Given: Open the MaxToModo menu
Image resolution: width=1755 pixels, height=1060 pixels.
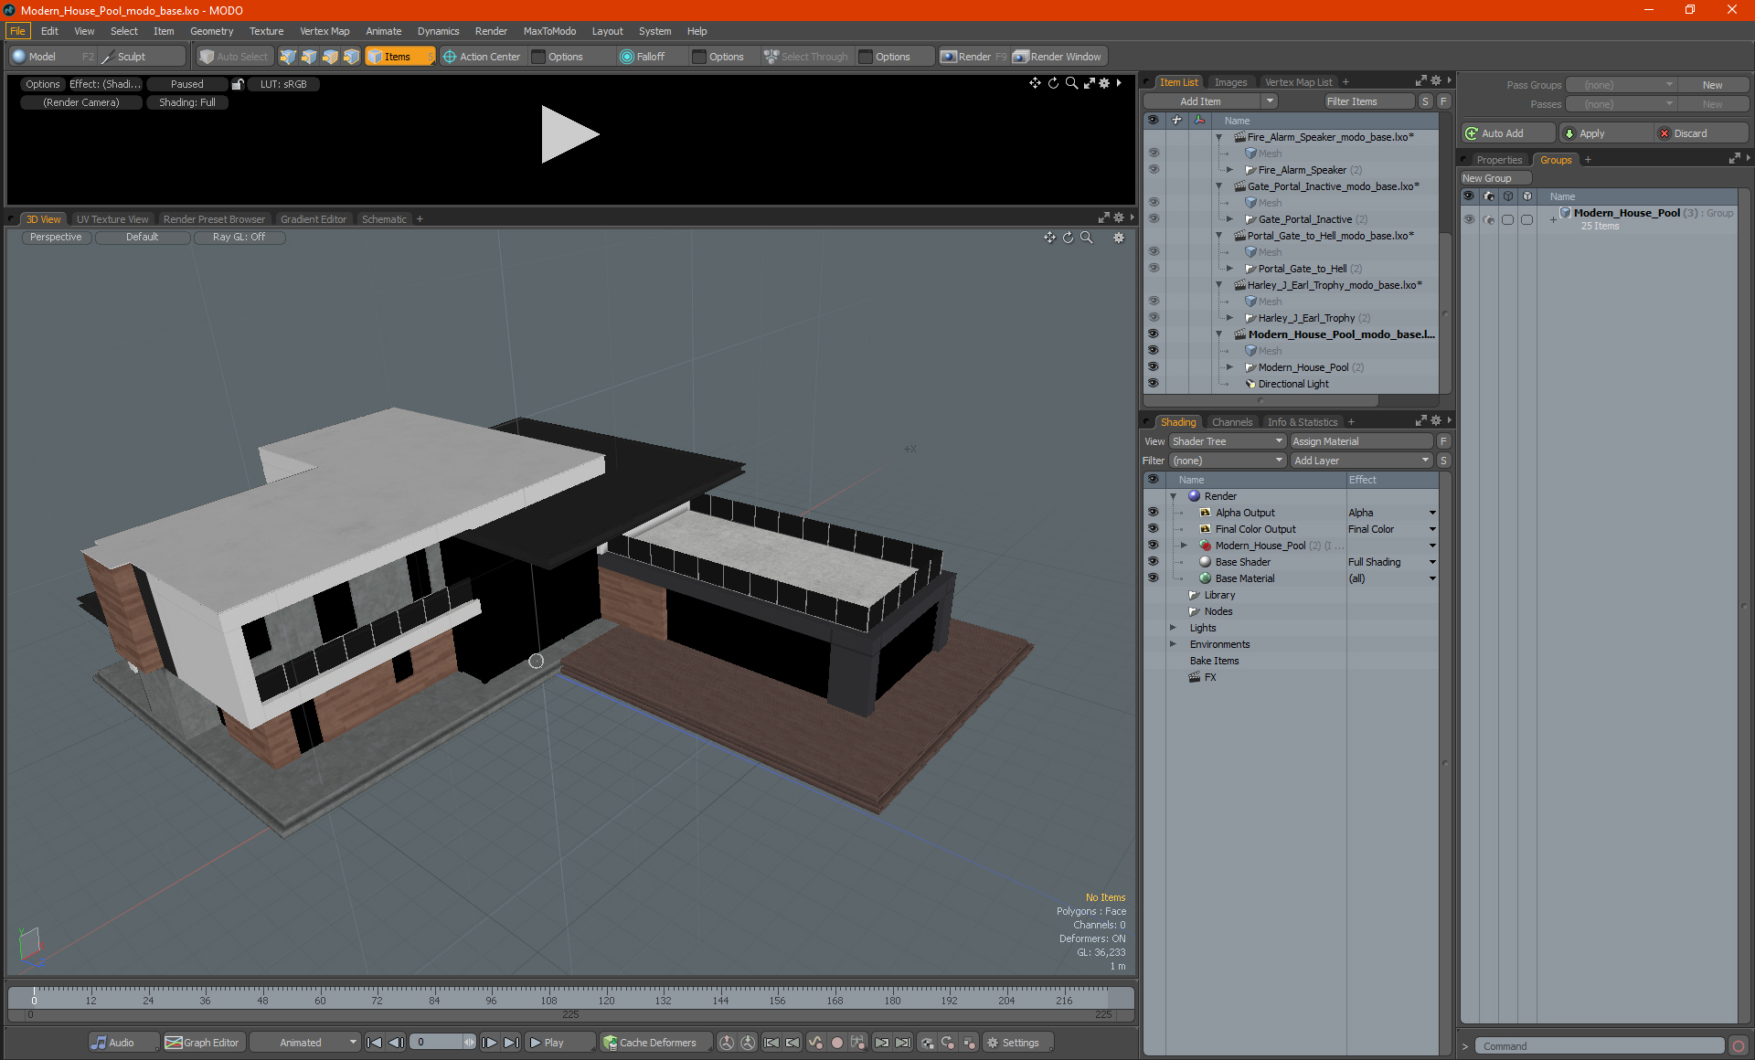Looking at the screenshot, I should pos(549,31).
